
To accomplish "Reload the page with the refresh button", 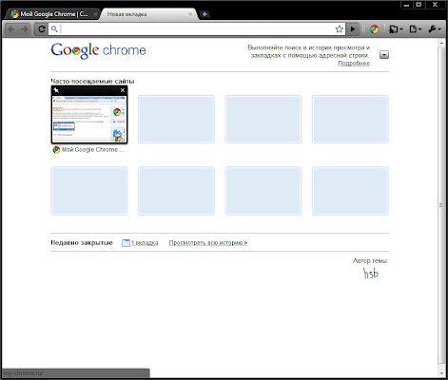I will coord(41,29).
